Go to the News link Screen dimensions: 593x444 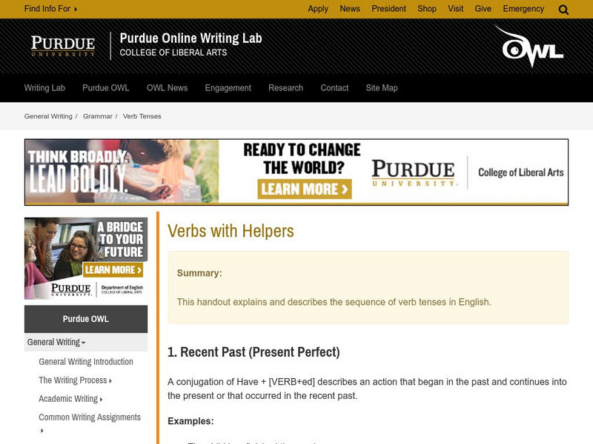coord(350,9)
